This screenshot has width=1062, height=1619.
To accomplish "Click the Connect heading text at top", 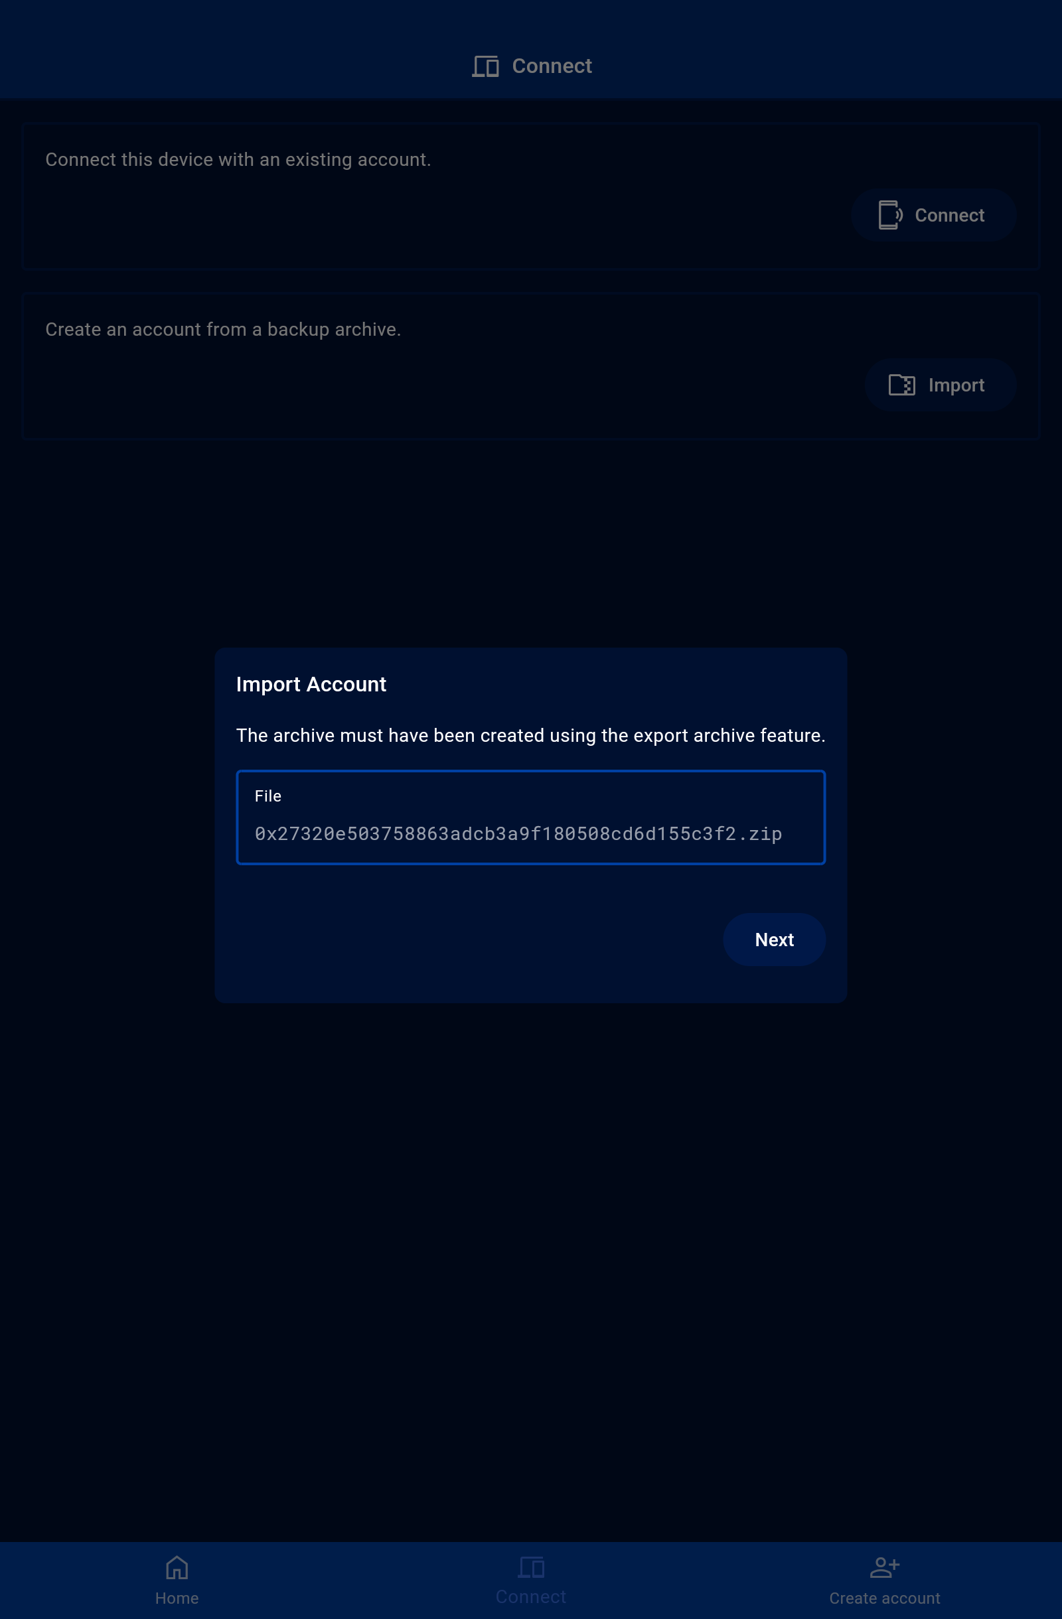I will [552, 66].
